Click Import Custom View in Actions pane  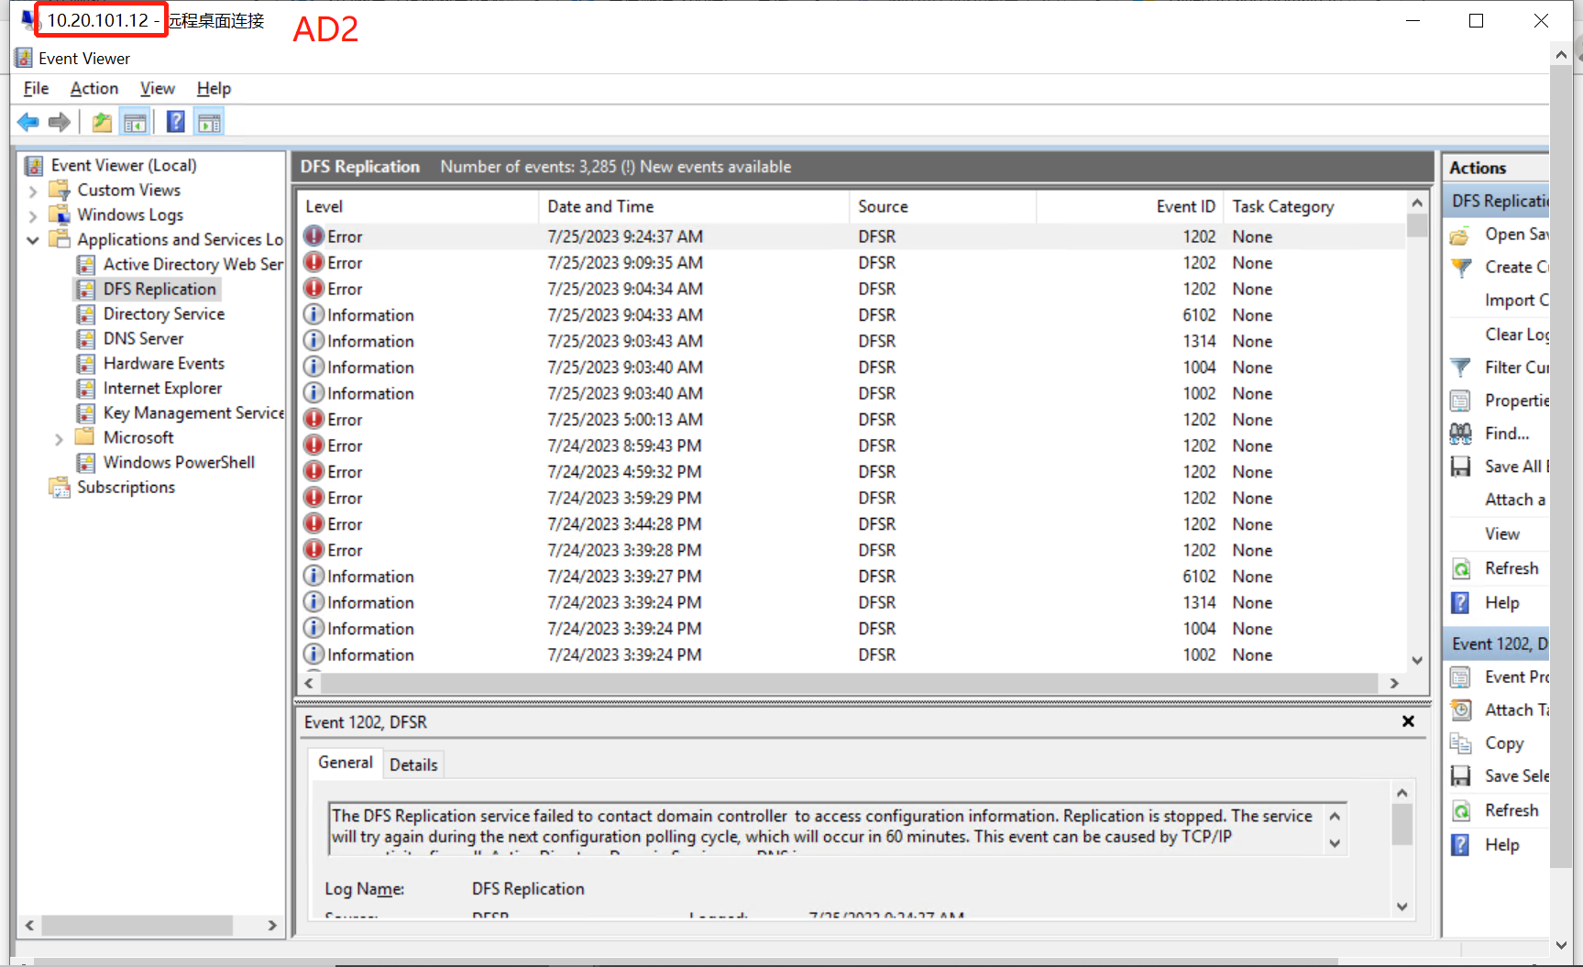pyautogui.click(x=1517, y=301)
